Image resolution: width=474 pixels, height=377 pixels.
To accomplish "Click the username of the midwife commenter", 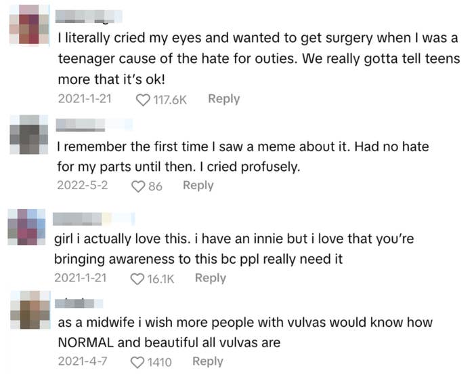I will coord(78,303).
